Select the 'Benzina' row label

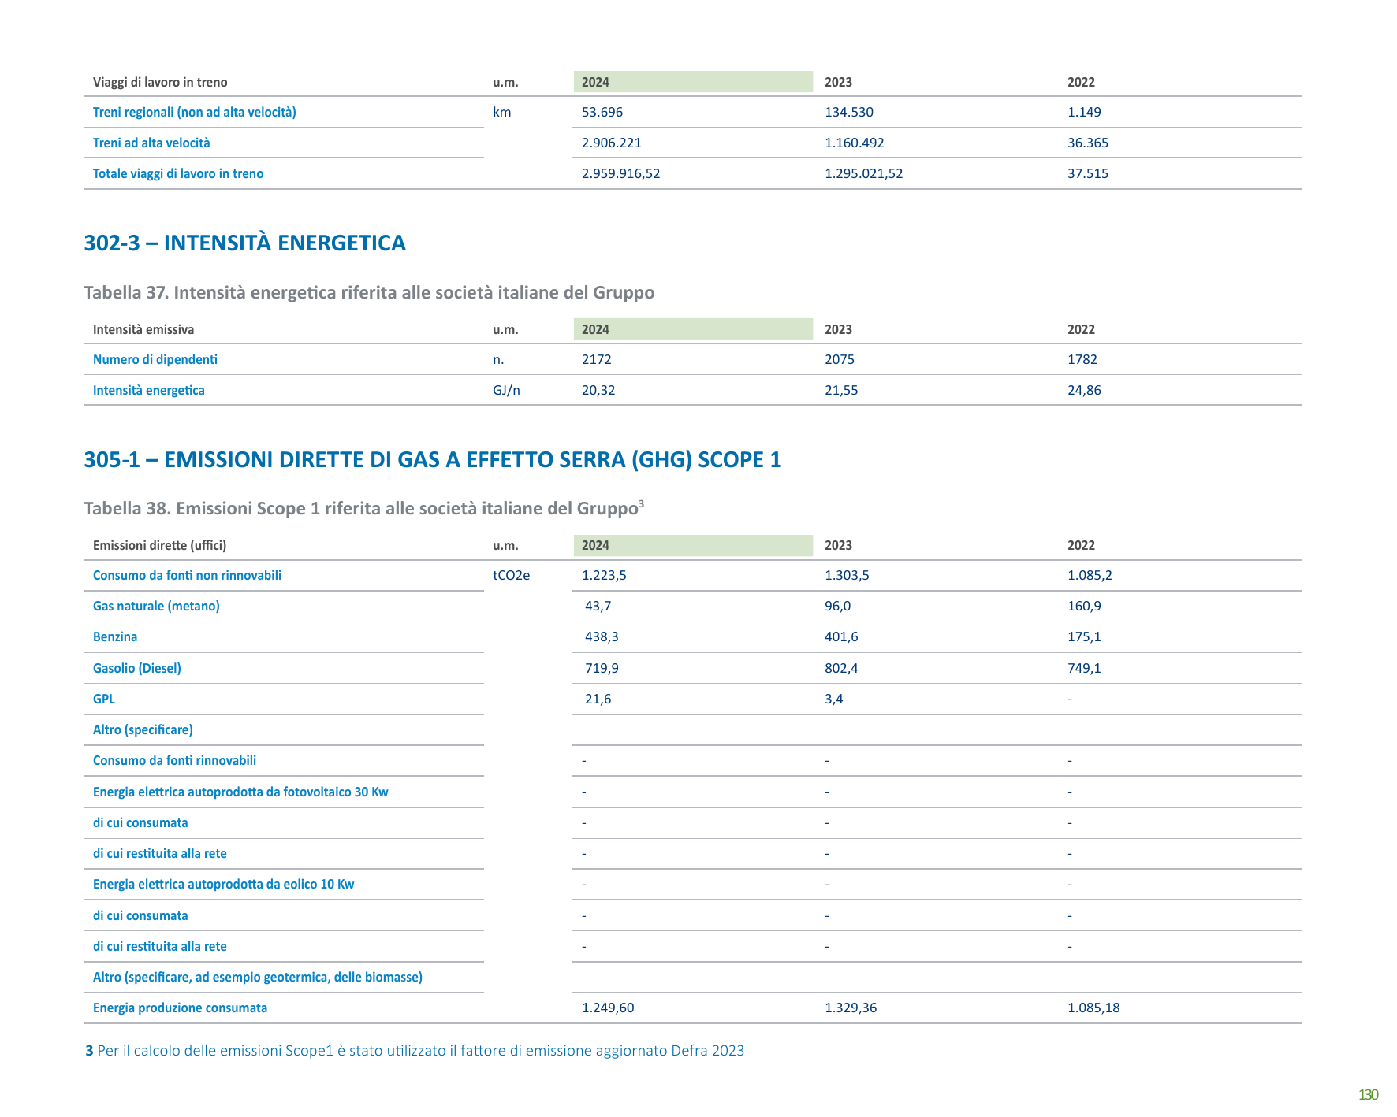pos(115,636)
